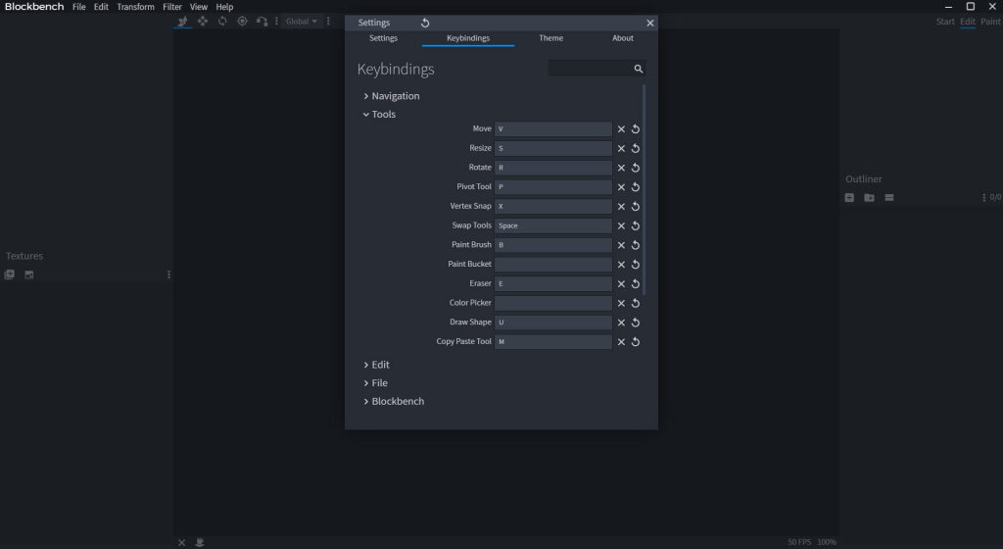Clear the Pivot Tool keybinding
The width and height of the screenshot is (1003, 549).
click(x=621, y=187)
